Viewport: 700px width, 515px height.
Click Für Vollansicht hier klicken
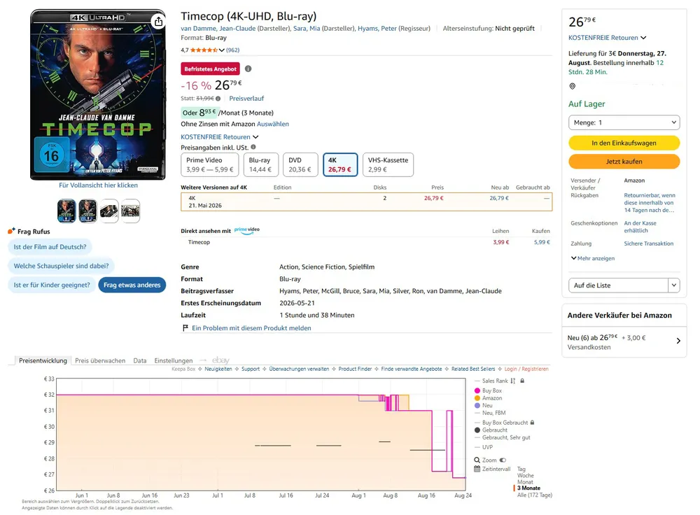click(x=98, y=185)
